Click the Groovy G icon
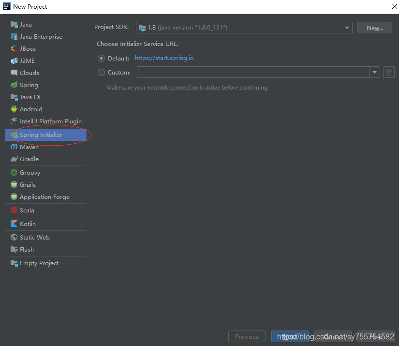The width and height of the screenshot is (399, 346). [14, 172]
